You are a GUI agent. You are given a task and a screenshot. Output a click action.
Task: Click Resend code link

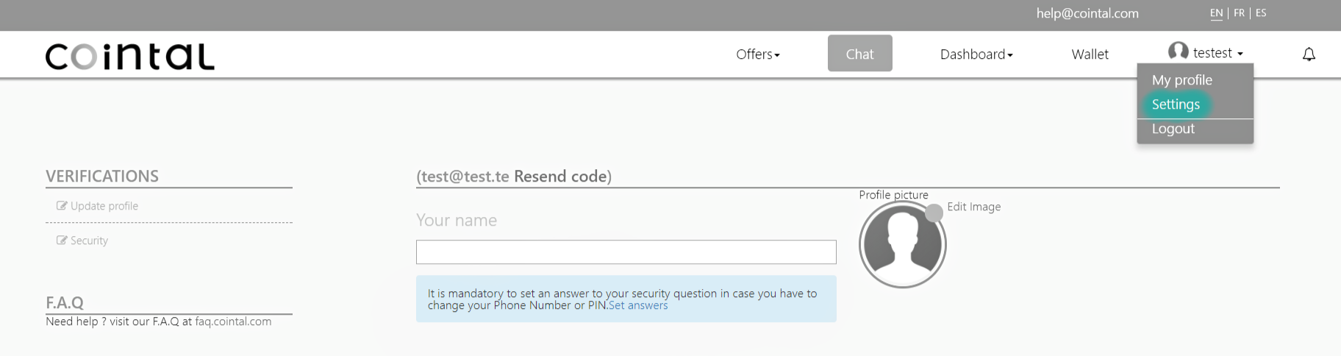pos(561,177)
